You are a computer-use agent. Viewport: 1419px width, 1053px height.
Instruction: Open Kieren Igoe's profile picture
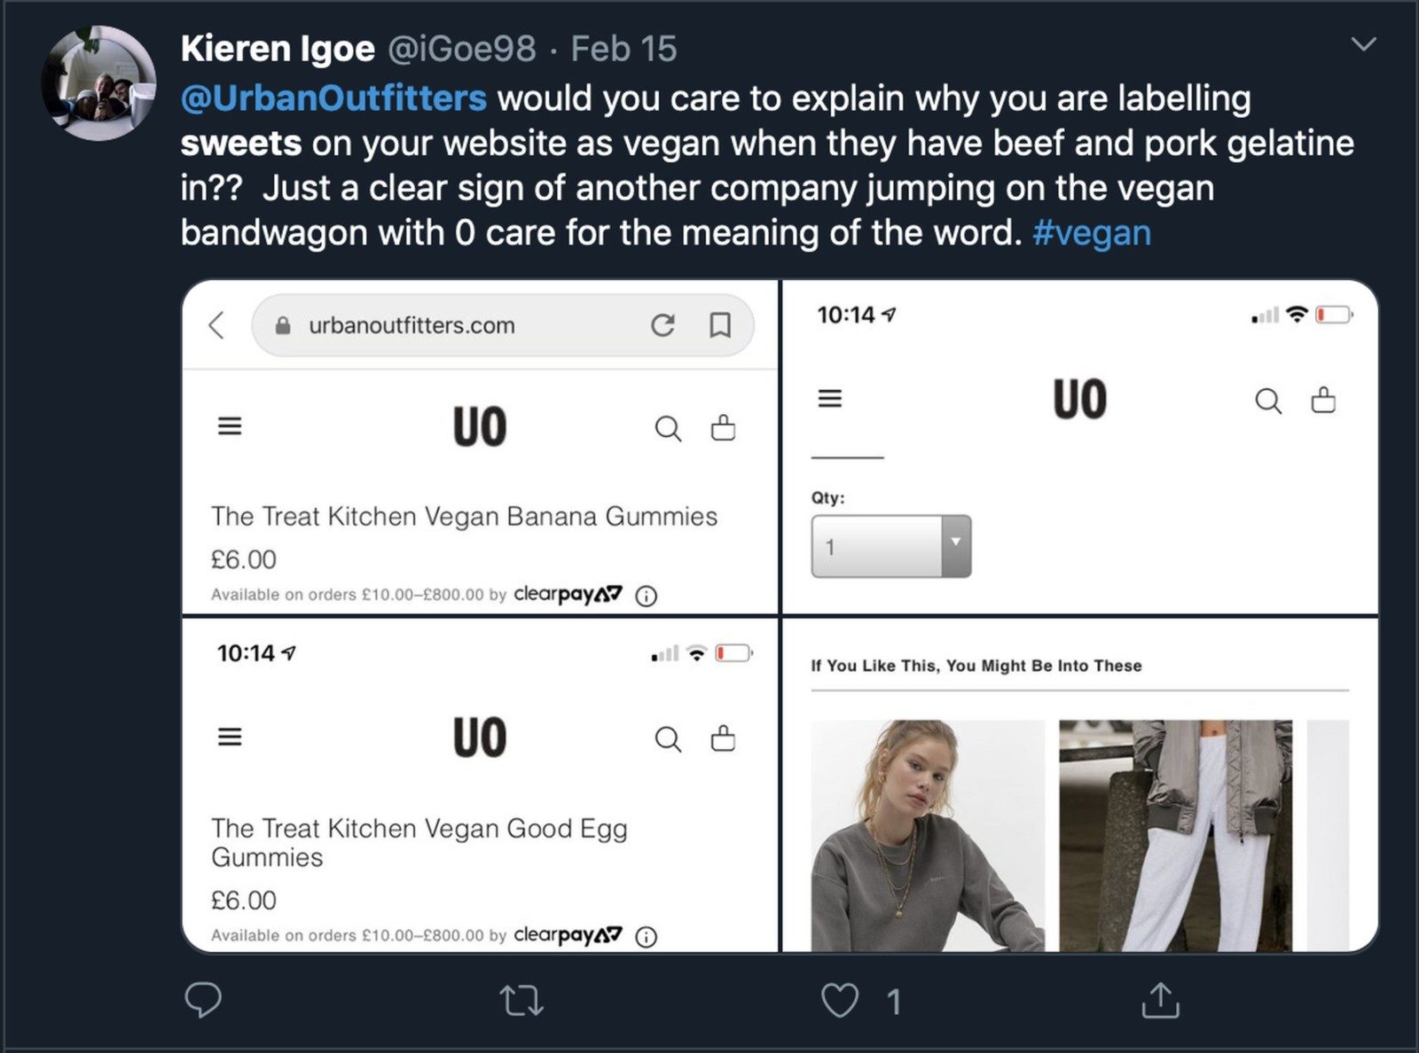[98, 84]
